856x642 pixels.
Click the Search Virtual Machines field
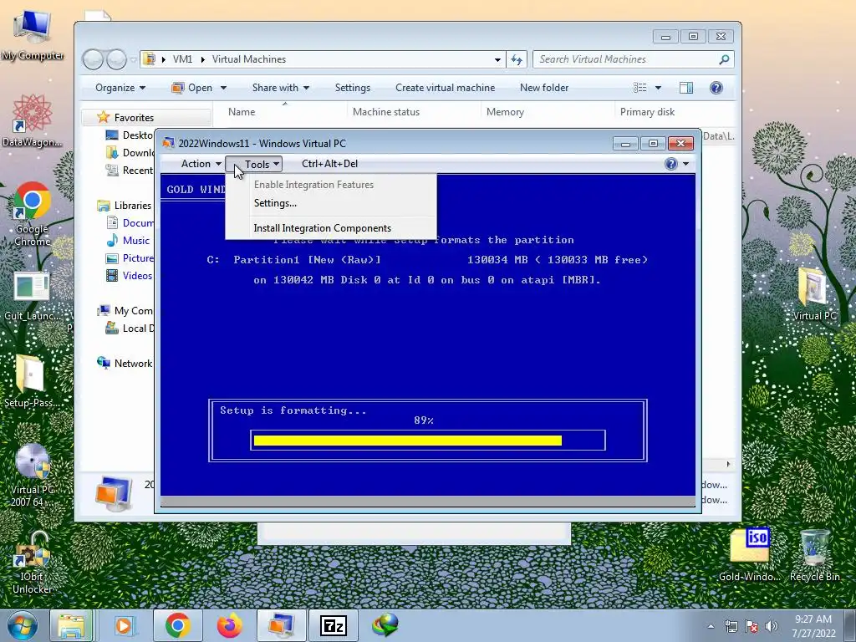[x=625, y=59]
